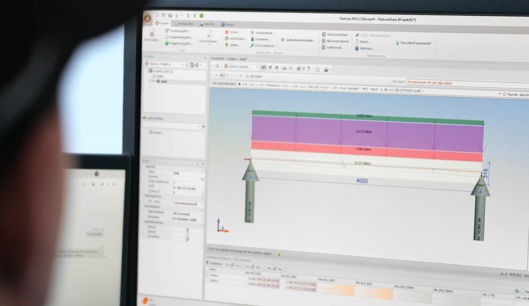Image resolution: width=529 pixels, height=306 pixels.
Task: Open Brand... fire design option
Action: 362,42
